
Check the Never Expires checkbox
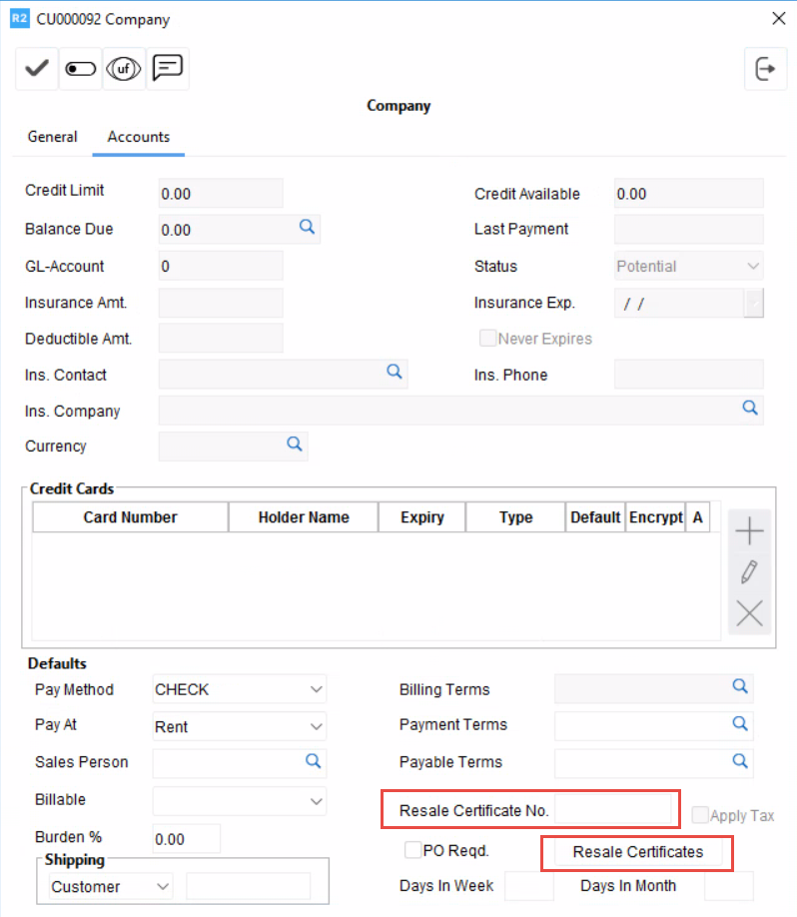[488, 339]
